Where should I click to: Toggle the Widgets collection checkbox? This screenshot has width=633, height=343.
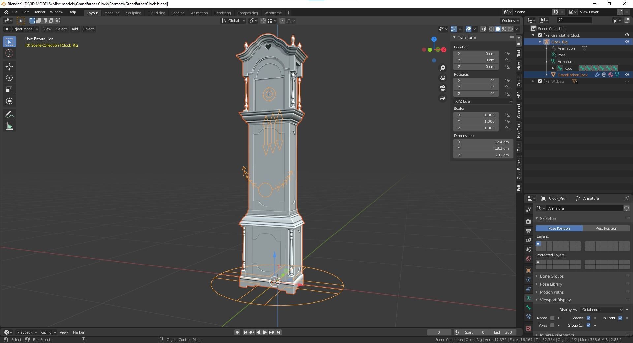click(540, 81)
